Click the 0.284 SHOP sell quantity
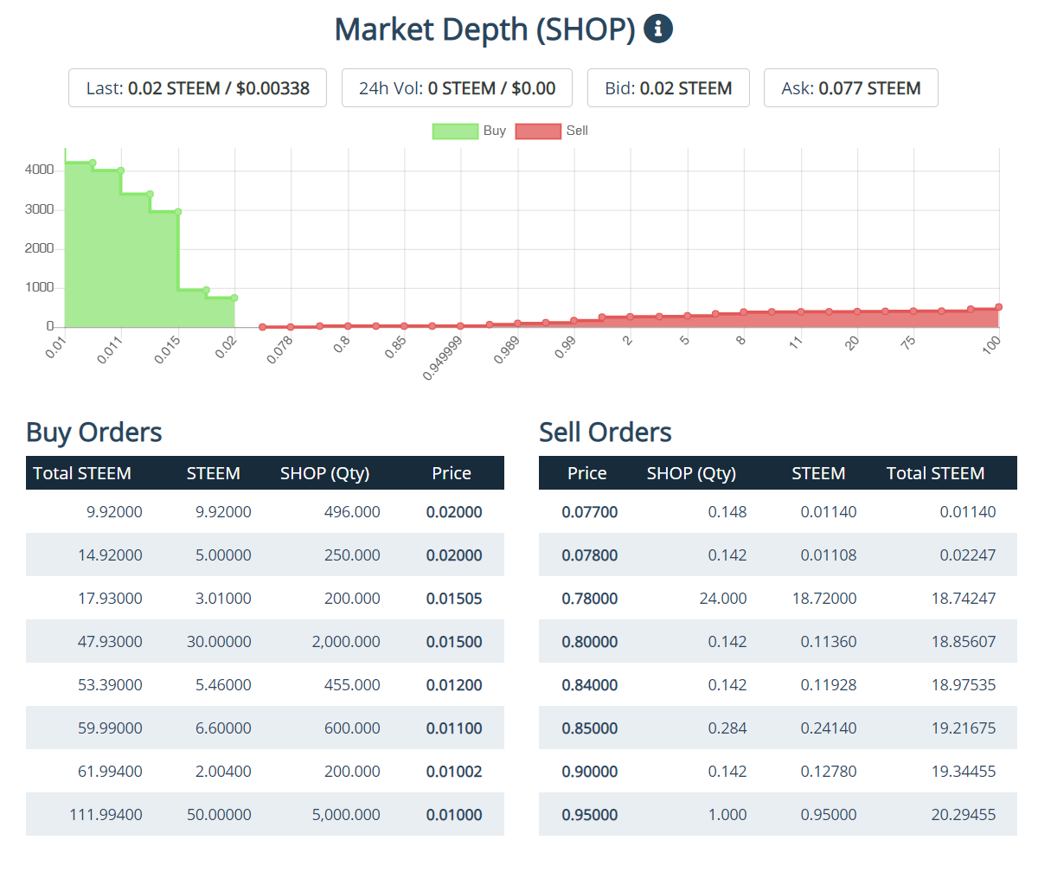1038x872 pixels. (727, 728)
